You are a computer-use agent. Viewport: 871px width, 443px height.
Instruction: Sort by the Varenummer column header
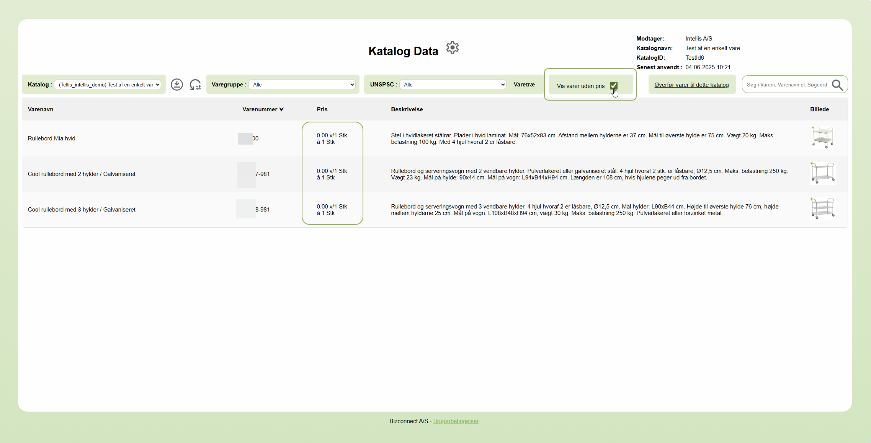tap(260, 109)
